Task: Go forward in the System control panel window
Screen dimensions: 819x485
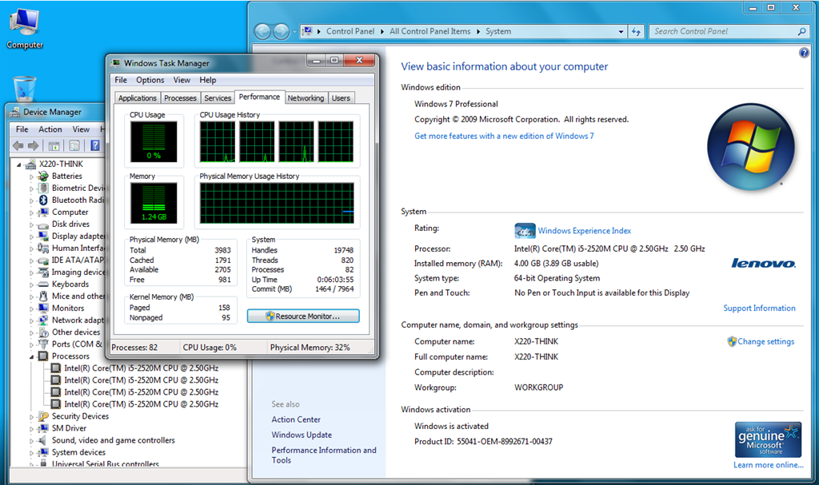Action: click(281, 32)
